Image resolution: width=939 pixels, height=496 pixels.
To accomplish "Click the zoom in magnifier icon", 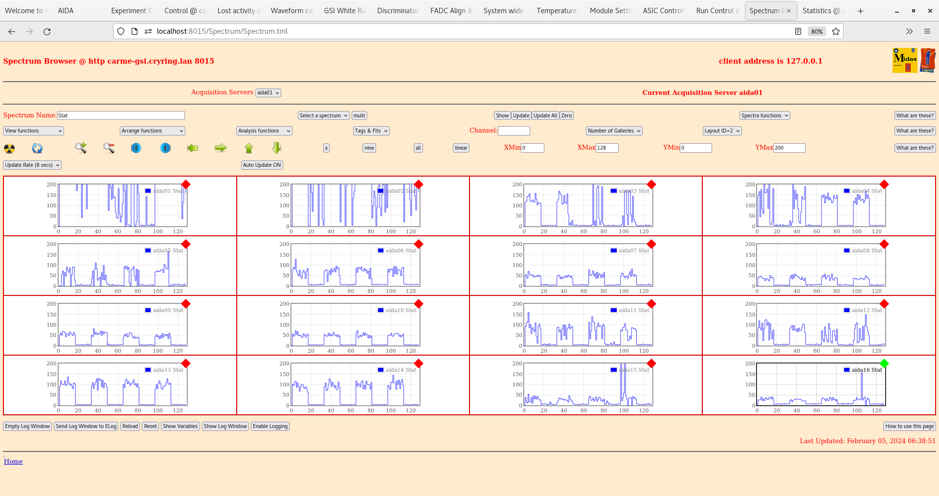I will [x=81, y=148].
